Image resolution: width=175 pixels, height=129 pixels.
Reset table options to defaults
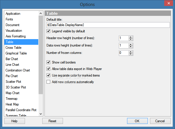52,121
